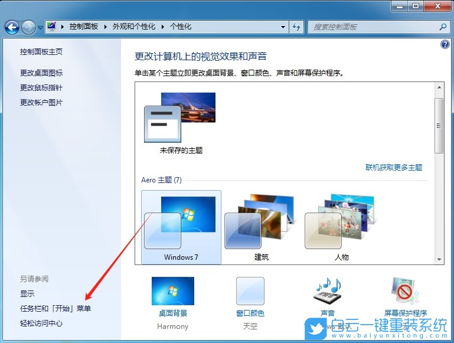
Task: Open 显示 link under 另请参阅
Action: tap(27, 294)
